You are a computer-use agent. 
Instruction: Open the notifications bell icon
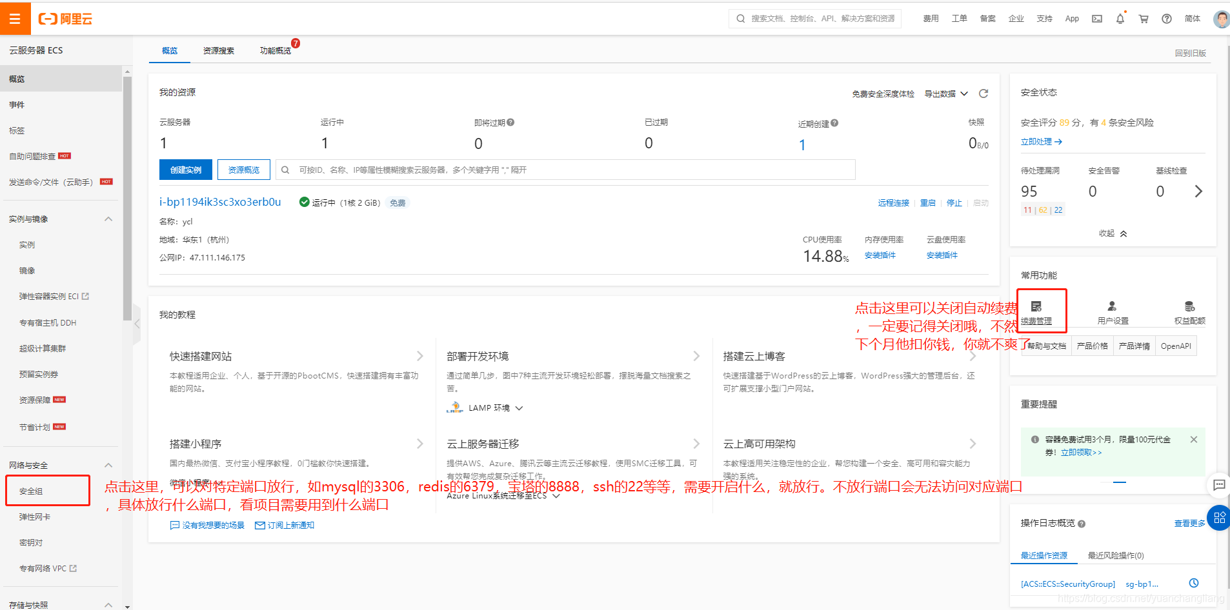[1120, 19]
